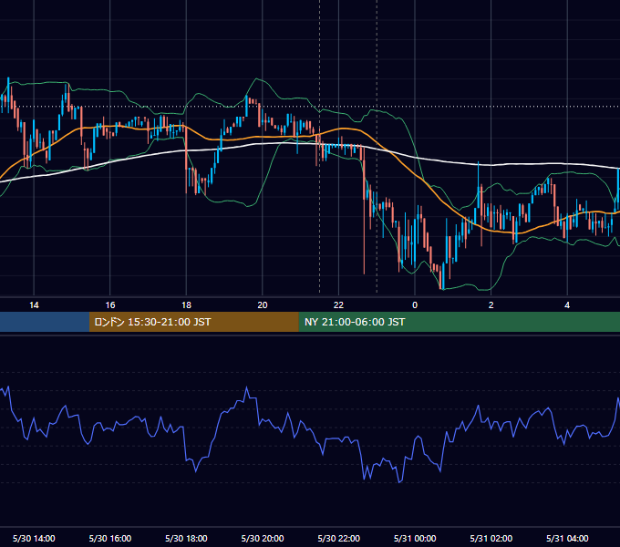This screenshot has height=547, width=620.
Task: Click the 5/31 04:00 date label
Action: click(x=567, y=538)
